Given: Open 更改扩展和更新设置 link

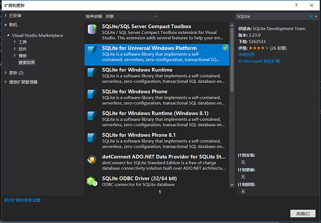Looking at the screenshot, I should [22, 200].
